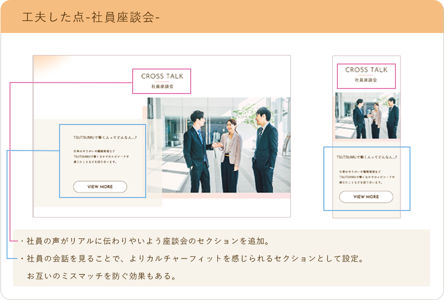
Task: Click VIEW MORE button in desktop mockup
Action: point(100,187)
